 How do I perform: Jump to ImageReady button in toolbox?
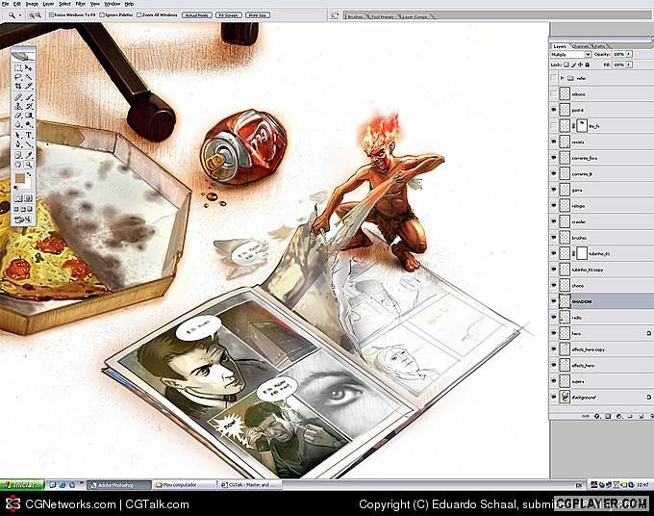[x=23, y=219]
